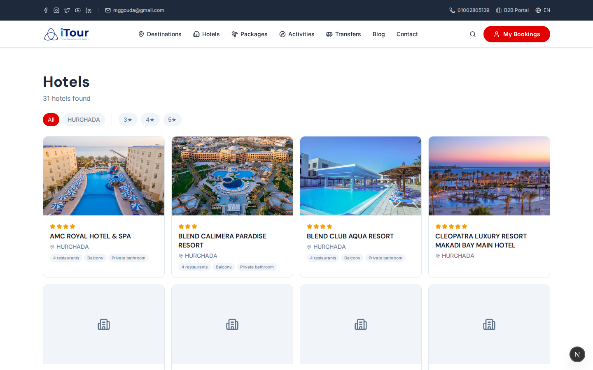Click Blend Club Aqua star rating

pyautogui.click(x=320, y=227)
